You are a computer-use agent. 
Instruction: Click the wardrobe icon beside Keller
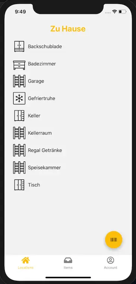[19, 115]
